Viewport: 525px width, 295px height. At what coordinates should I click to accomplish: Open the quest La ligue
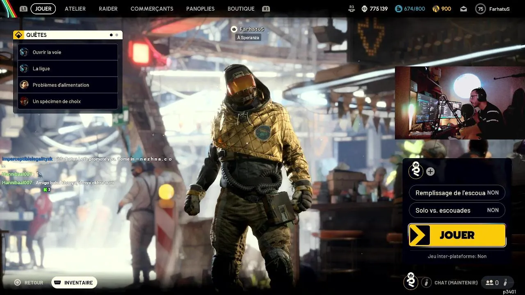point(68,68)
